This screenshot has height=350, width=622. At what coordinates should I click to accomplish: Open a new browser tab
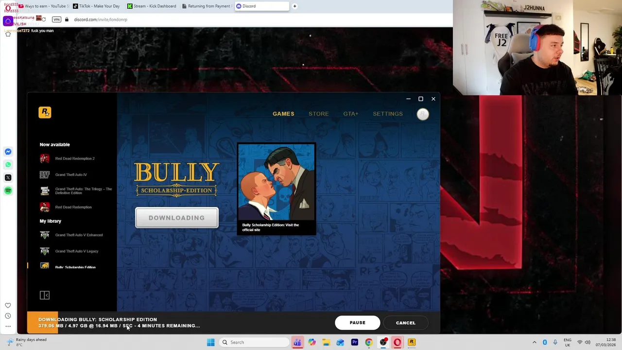click(294, 6)
